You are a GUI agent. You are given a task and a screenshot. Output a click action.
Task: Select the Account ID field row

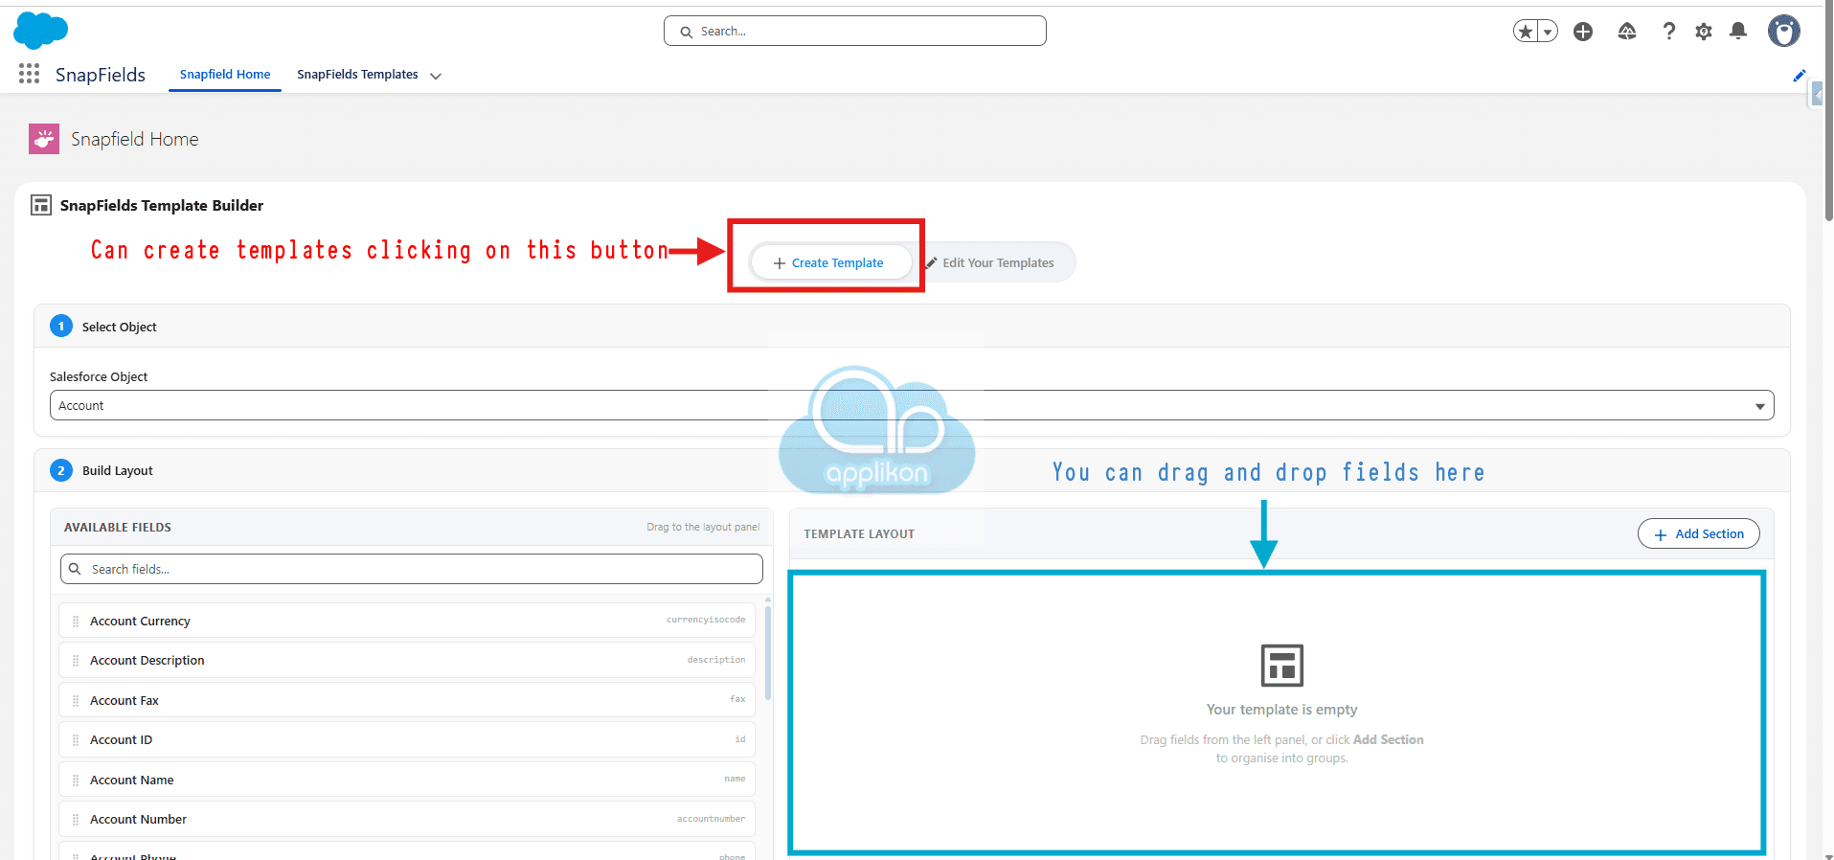(x=407, y=740)
